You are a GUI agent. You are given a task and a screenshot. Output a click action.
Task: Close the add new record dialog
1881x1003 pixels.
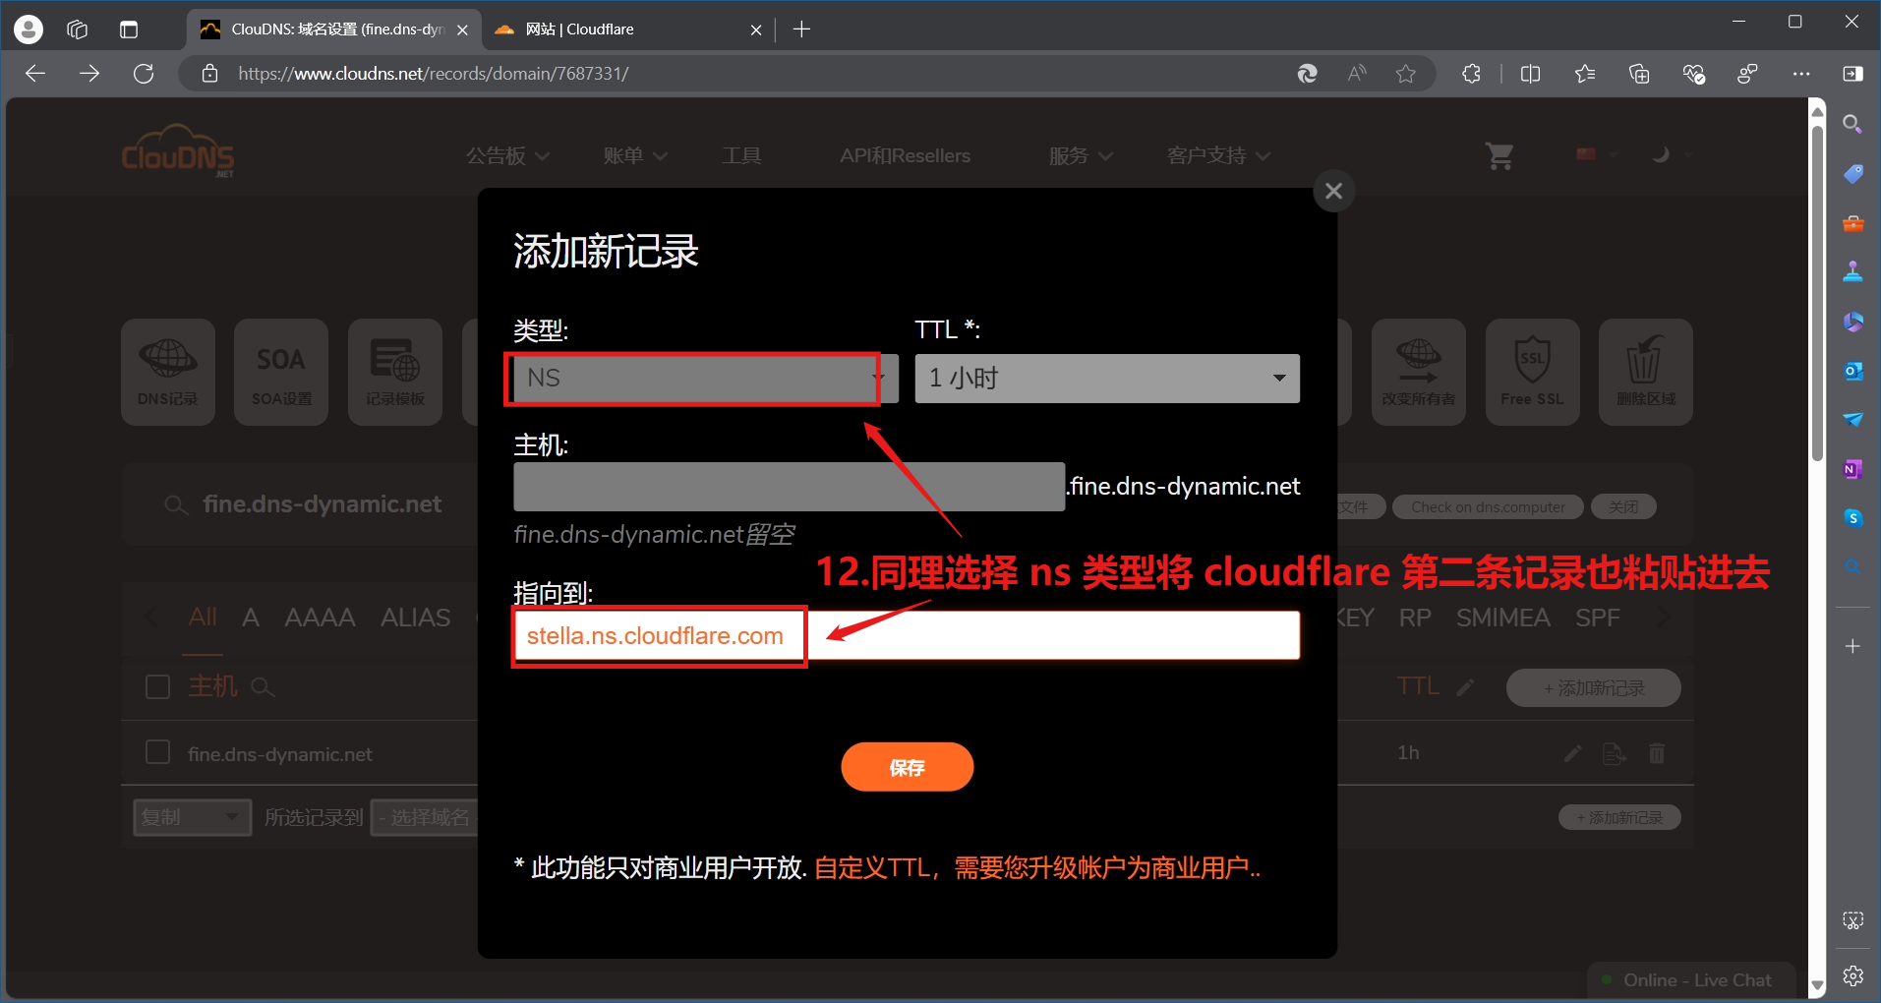[x=1333, y=191]
